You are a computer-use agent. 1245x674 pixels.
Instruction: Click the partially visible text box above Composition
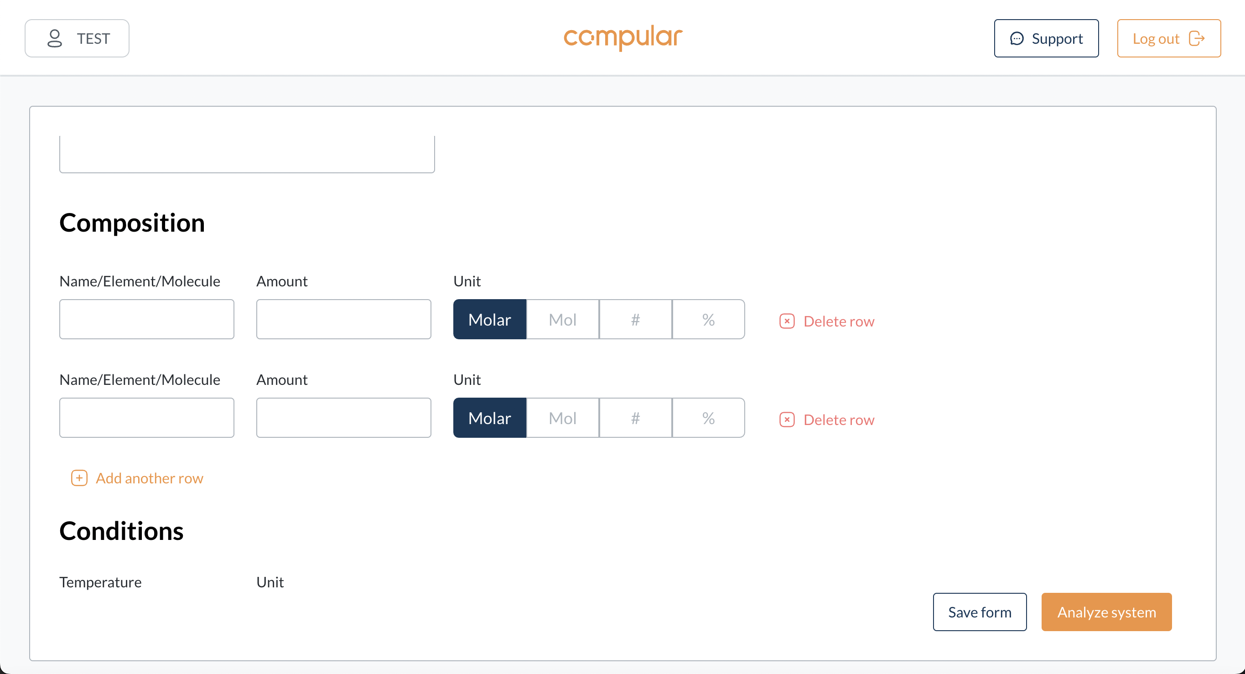click(247, 155)
